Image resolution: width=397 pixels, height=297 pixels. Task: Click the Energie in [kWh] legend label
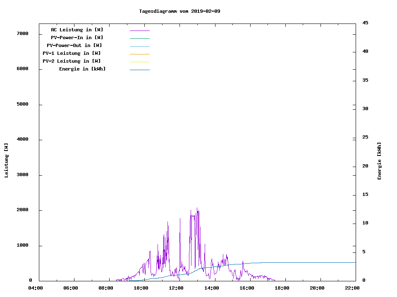click(82, 69)
